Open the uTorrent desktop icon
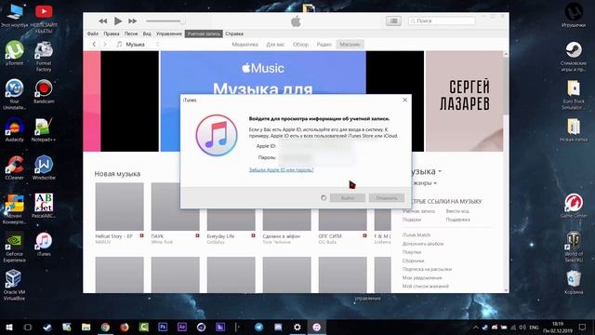Viewport: 595px width, 335px height. pos(14,53)
